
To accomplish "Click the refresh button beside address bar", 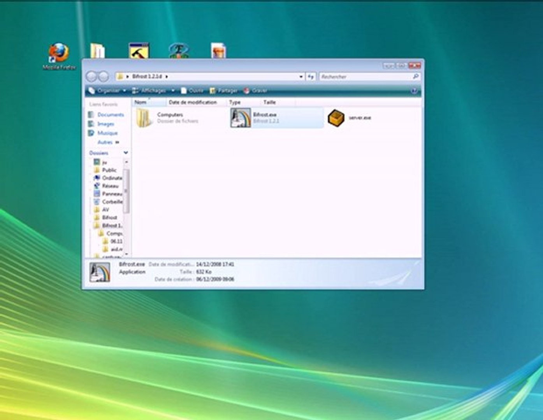I will click(311, 77).
